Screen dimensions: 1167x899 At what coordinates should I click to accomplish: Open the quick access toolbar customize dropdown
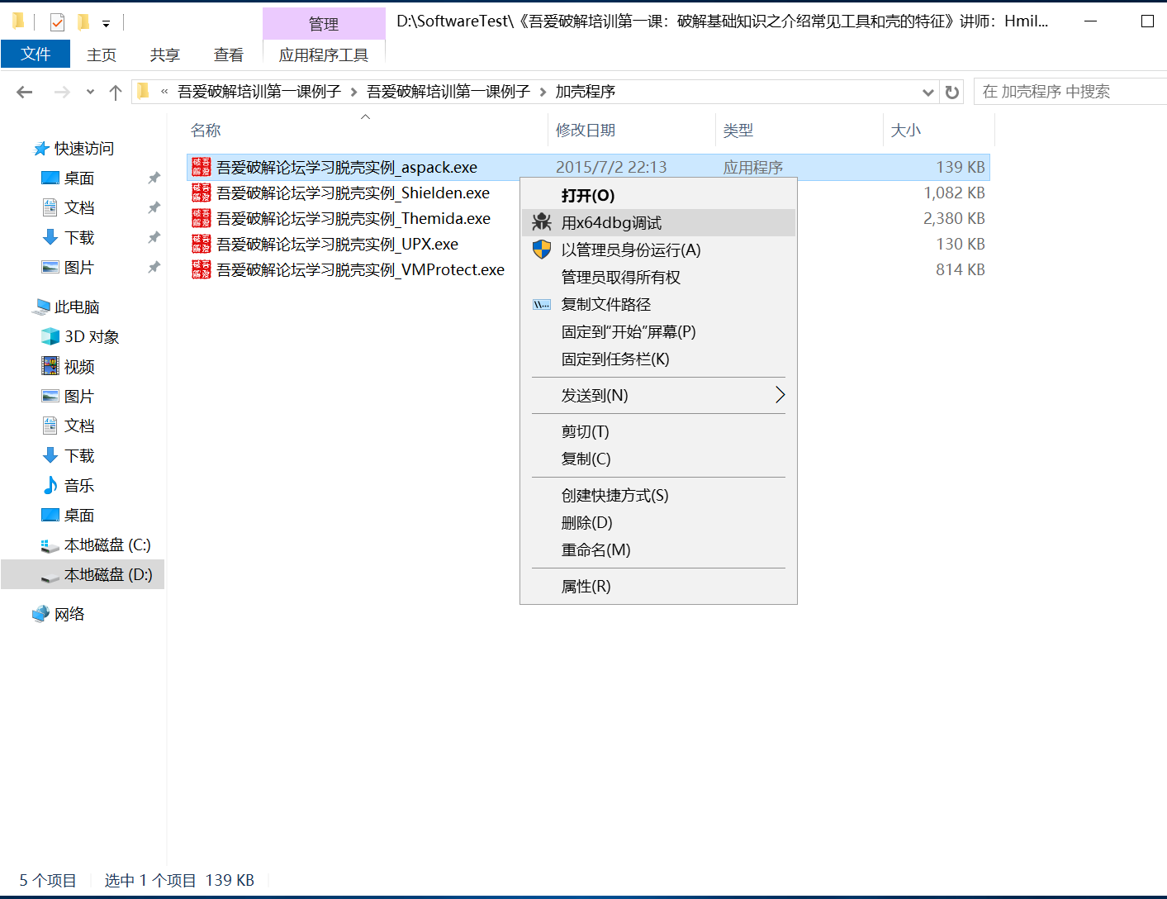pyautogui.click(x=106, y=24)
